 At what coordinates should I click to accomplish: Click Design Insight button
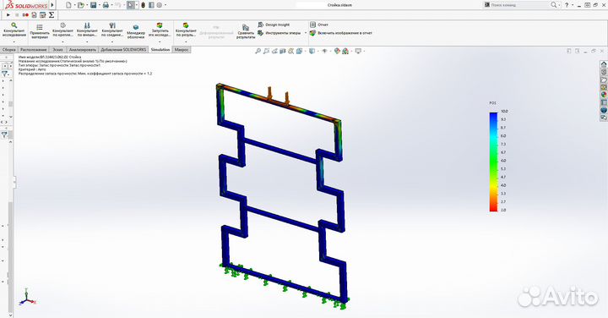[x=274, y=25]
